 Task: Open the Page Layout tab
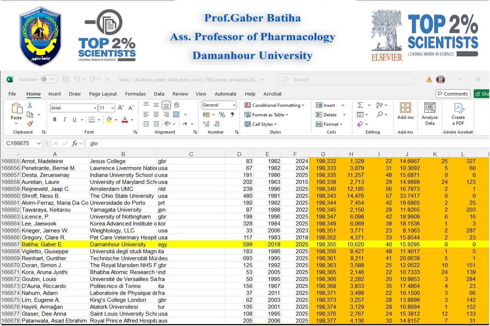[103, 94]
